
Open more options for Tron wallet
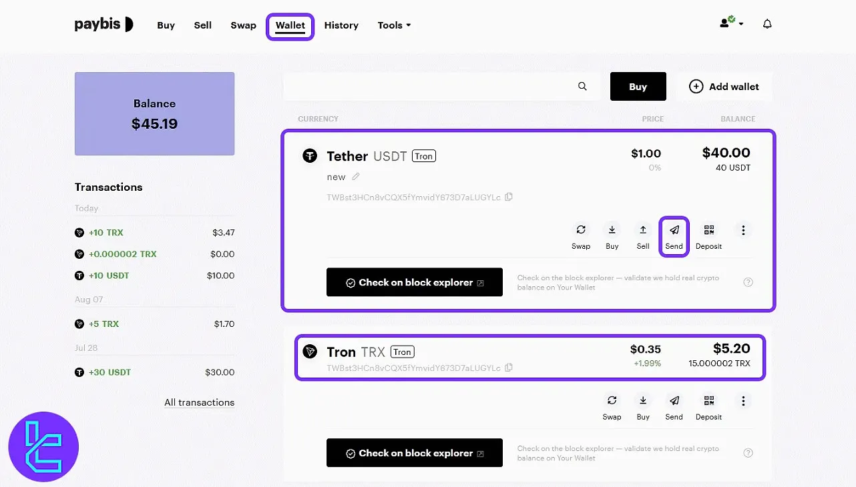pos(743,402)
